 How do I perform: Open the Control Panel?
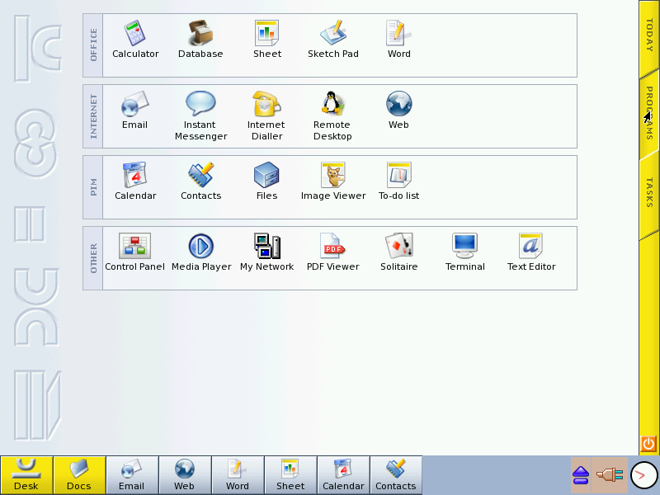pyautogui.click(x=134, y=252)
